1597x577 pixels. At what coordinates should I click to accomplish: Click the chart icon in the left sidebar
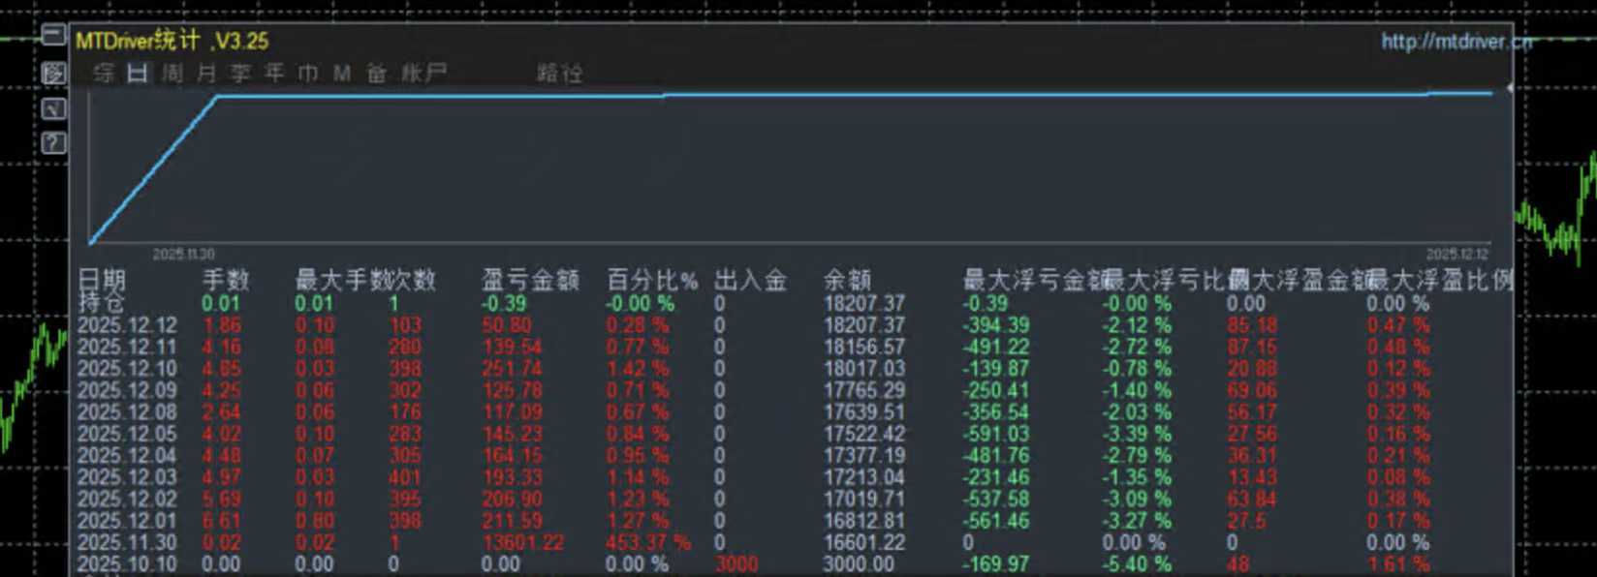point(53,108)
